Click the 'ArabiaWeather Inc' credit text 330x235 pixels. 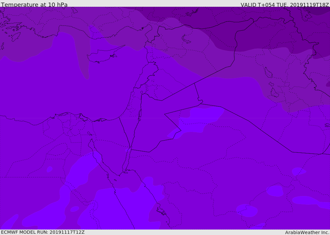(307, 232)
